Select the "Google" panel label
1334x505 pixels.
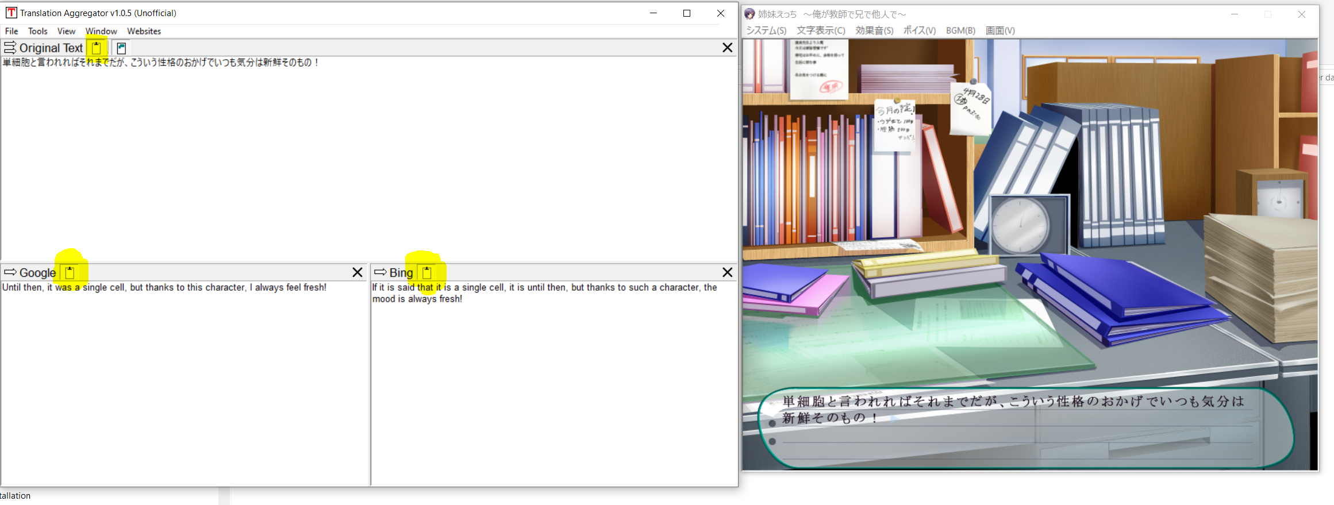(x=37, y=272)
